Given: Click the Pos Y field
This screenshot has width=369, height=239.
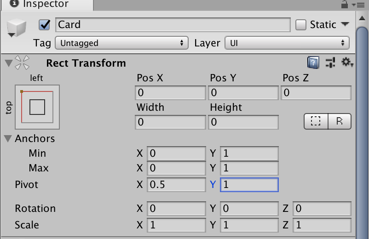Looking at the screenshot, I should [243, 93].
